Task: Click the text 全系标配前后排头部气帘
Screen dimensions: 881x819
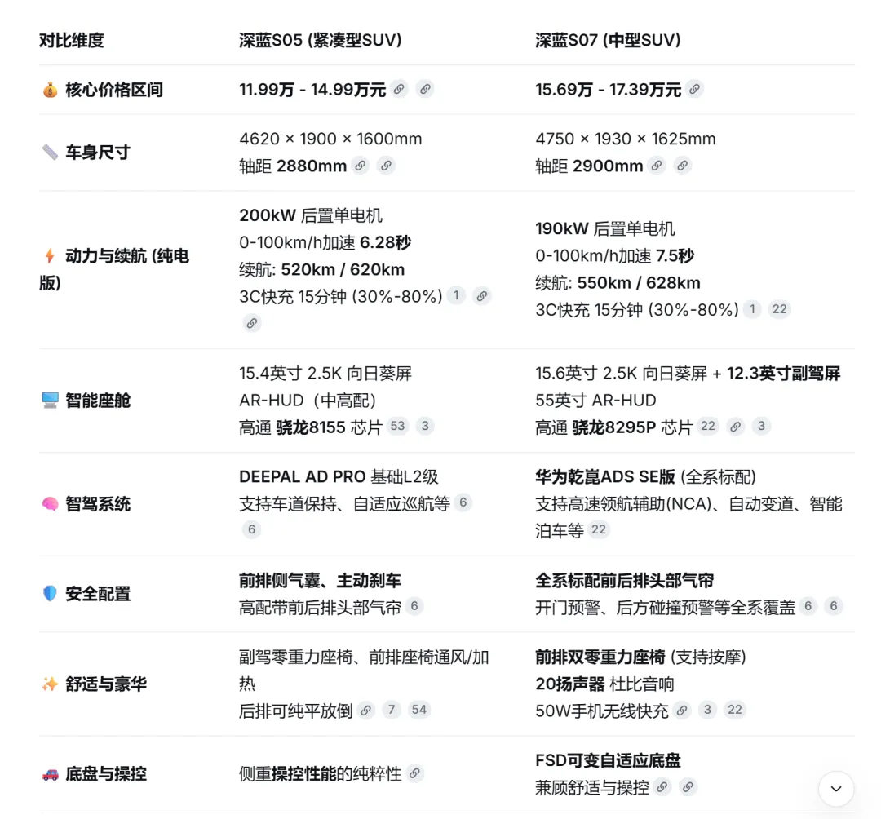Action: click(x=624, y=580)
